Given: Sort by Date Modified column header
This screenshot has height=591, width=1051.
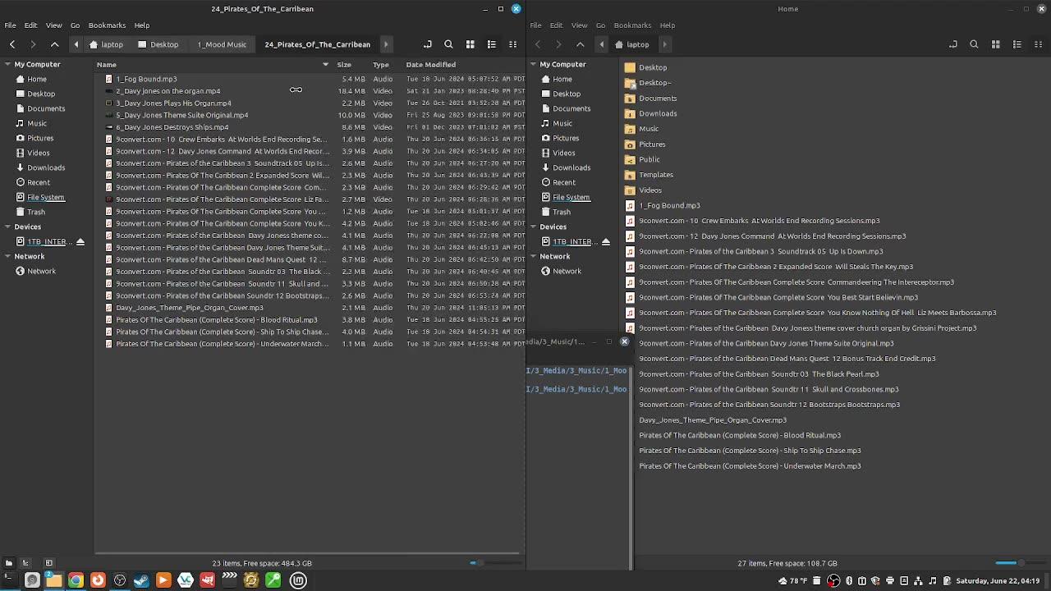Looking at the screenshot, I should point(430,64).
